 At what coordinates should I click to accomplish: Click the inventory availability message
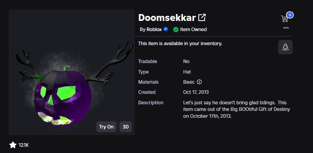pyautogui.click(x=180, y=44)
